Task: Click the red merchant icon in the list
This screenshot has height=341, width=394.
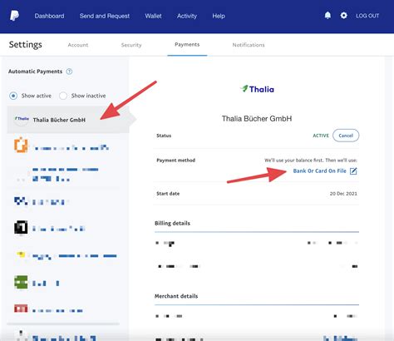Action: [21, 309]
